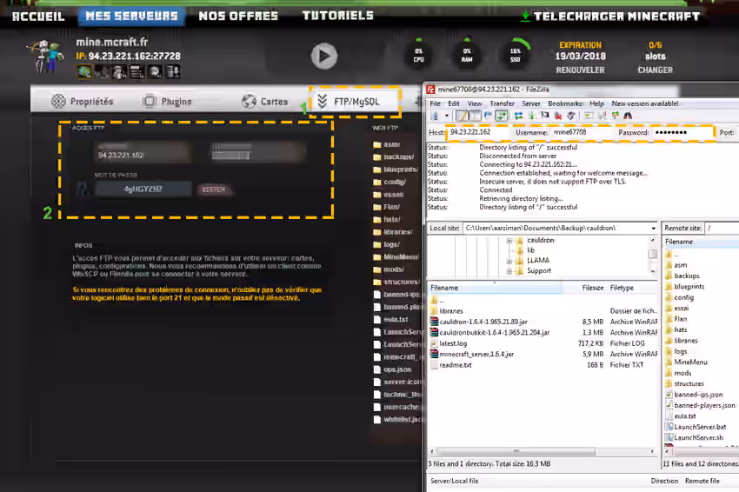This screenshot has height=492, width=739.
Task: Open Local site path dropdown arrow
Action: pyautogui.click(x=653, y=228)
